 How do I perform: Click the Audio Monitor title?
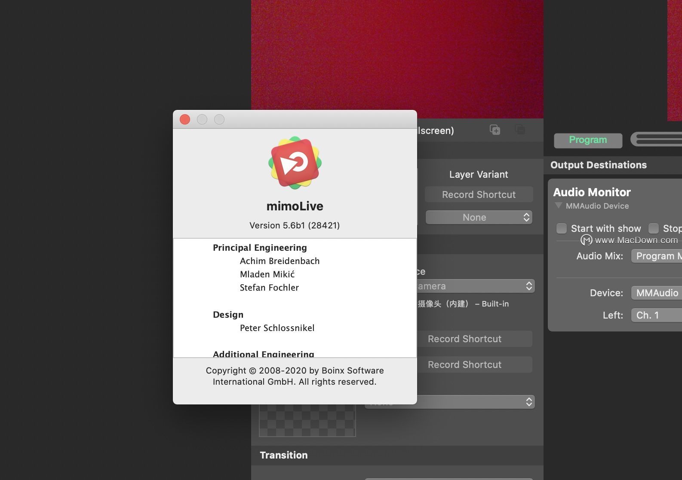click(592, 192)
